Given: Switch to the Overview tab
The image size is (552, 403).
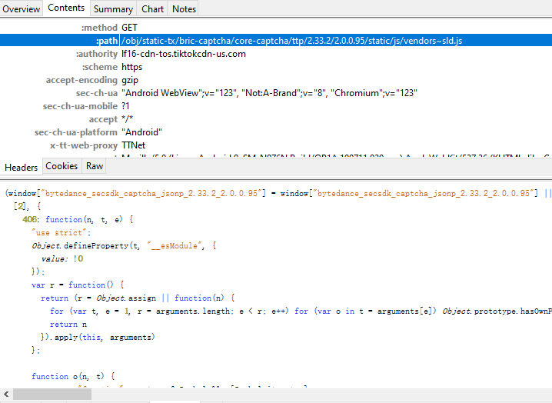Looking at the screenshot, I should click(21, 8).
